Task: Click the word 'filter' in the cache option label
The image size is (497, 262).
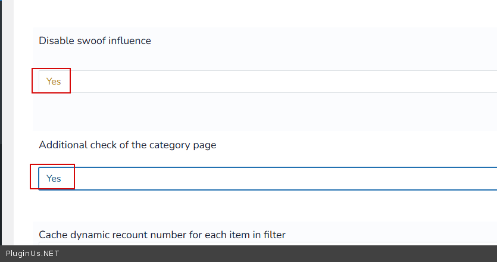Action: coord(273,235)
